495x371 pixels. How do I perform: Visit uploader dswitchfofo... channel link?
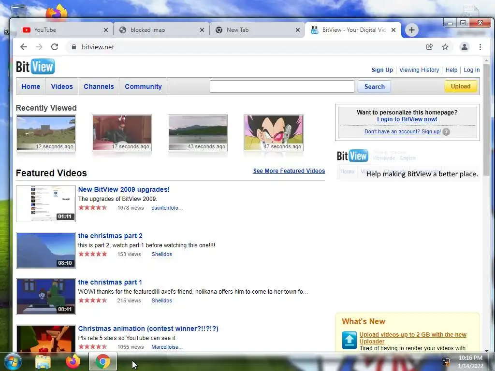tap(167, 208)
